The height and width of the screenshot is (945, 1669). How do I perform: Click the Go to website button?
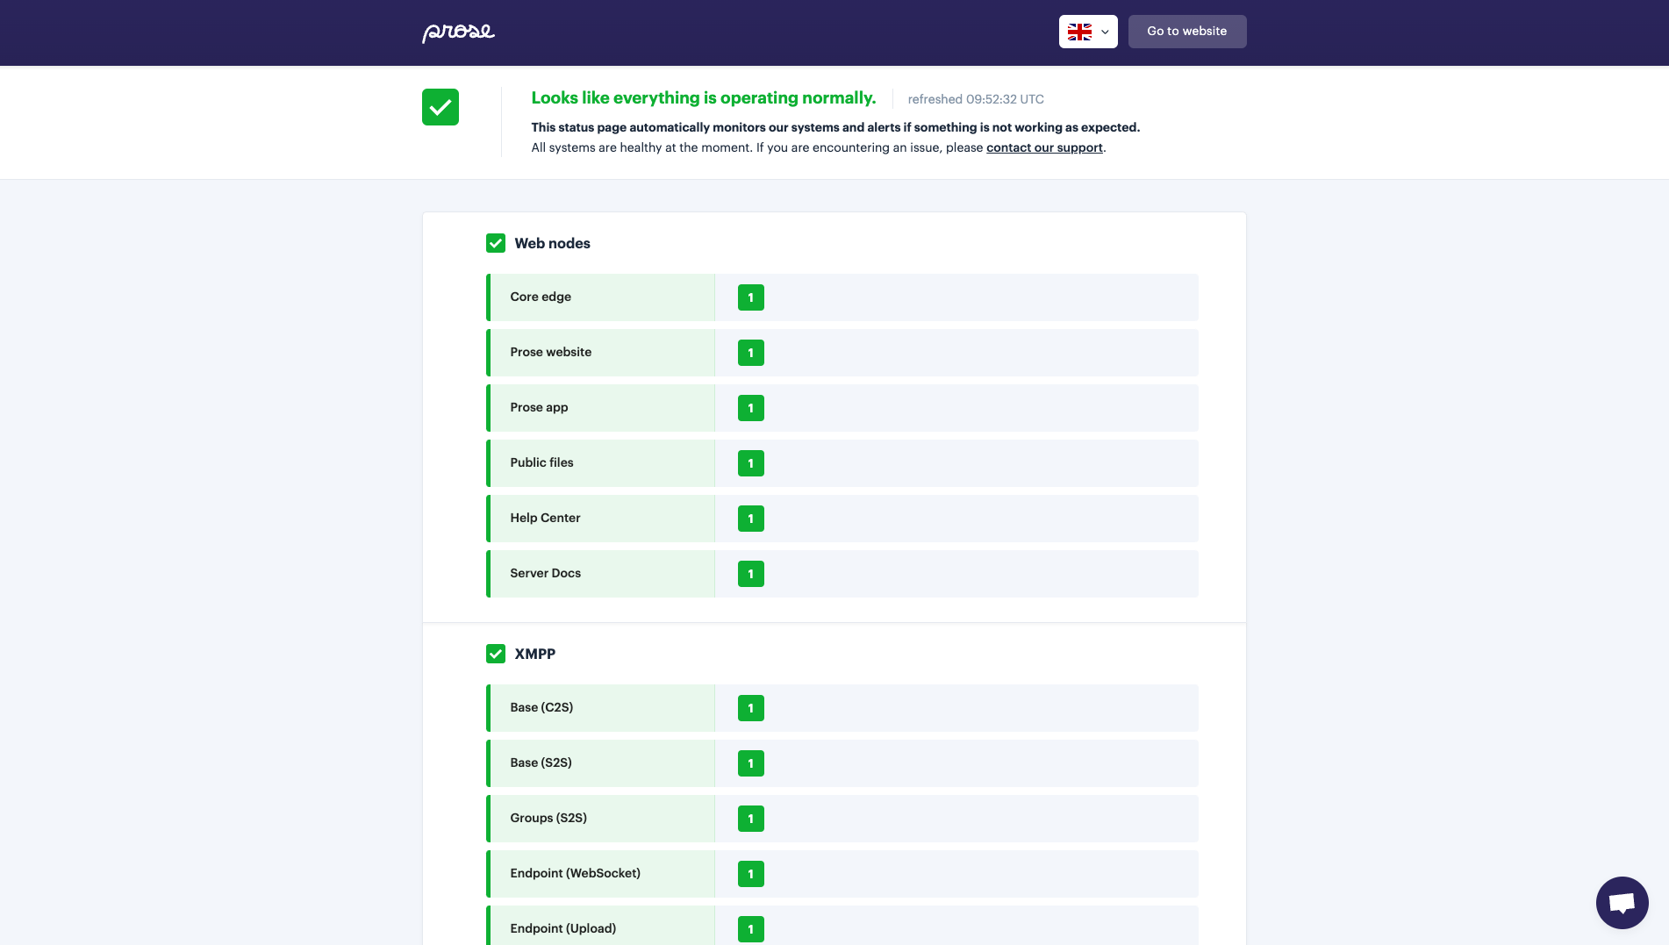pos(1186,32)
